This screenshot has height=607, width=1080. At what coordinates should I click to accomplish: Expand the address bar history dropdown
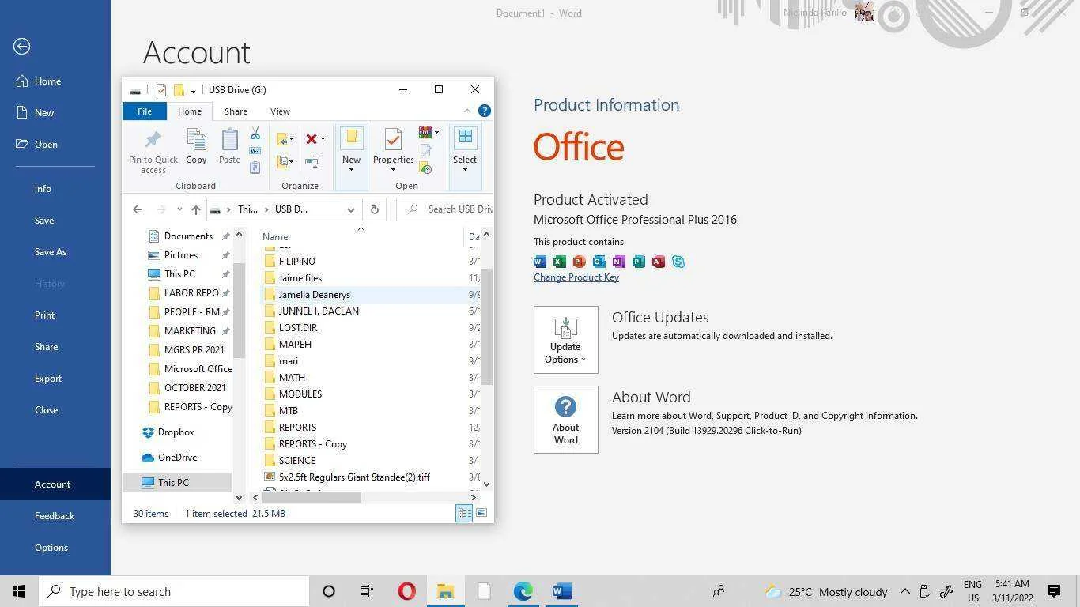351,209
